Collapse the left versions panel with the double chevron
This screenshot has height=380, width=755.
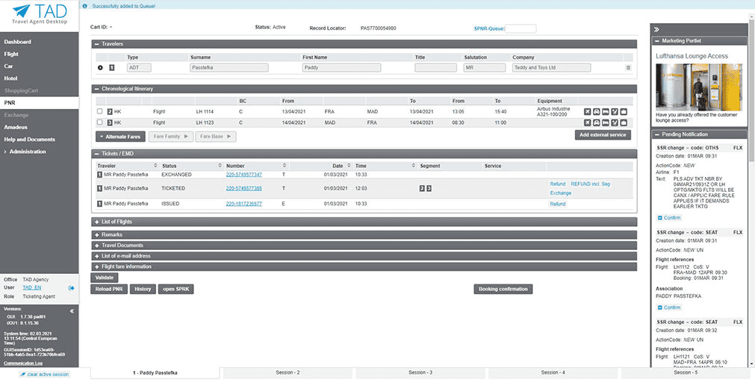click(72, 311)
